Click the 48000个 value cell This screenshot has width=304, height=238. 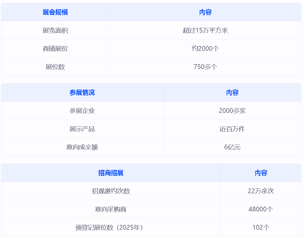coord(261,209)
